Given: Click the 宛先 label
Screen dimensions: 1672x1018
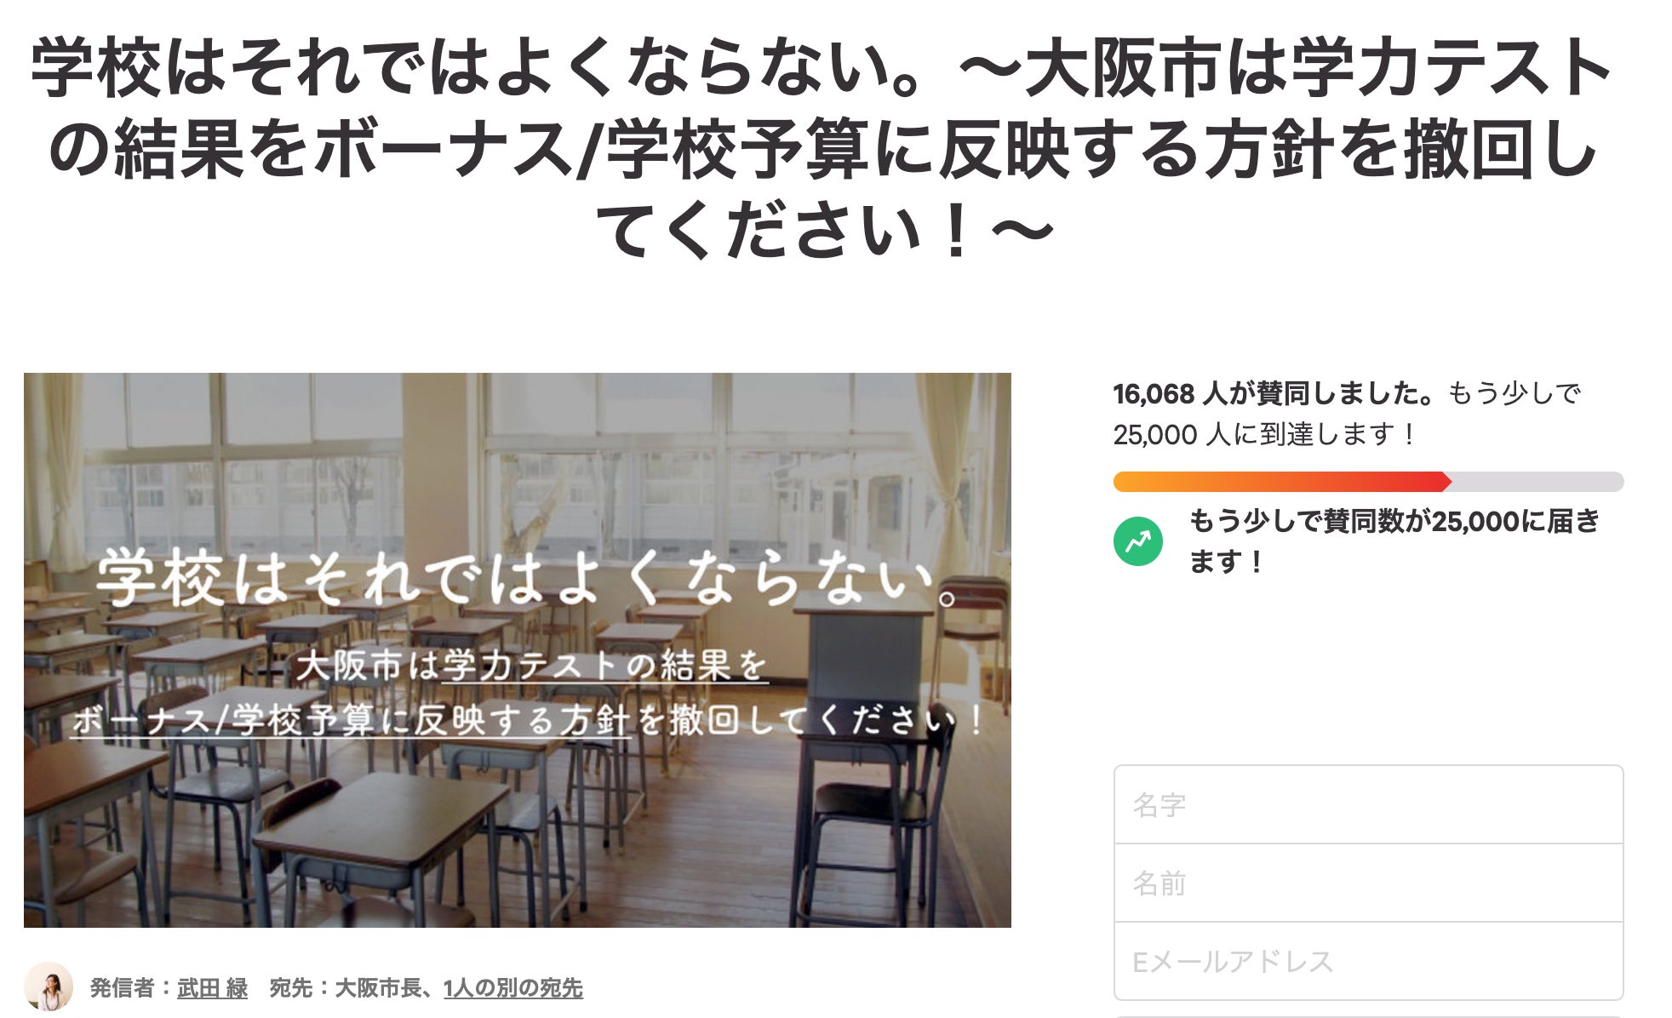Looking at the screenshot, I should click(290, 988).
